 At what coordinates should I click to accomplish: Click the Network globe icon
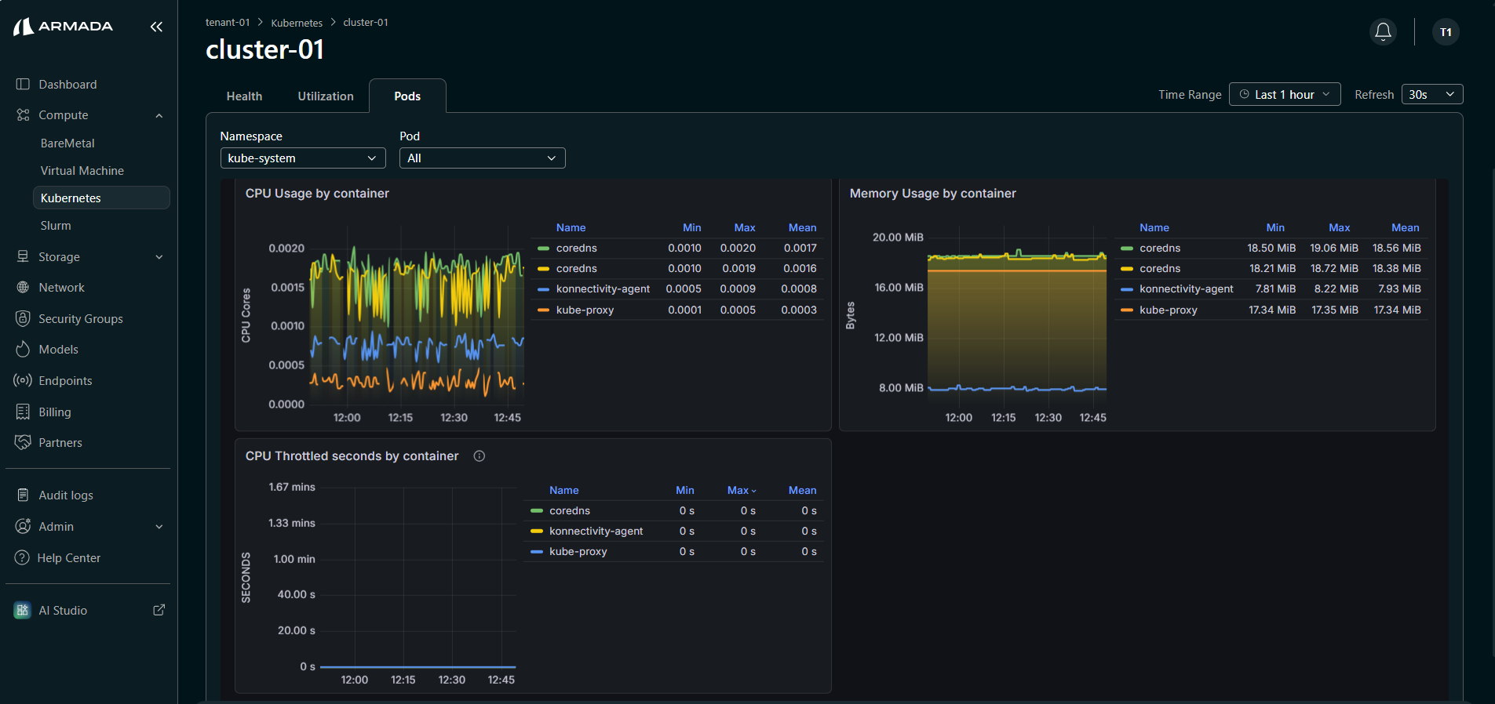[x=23, y=288]
